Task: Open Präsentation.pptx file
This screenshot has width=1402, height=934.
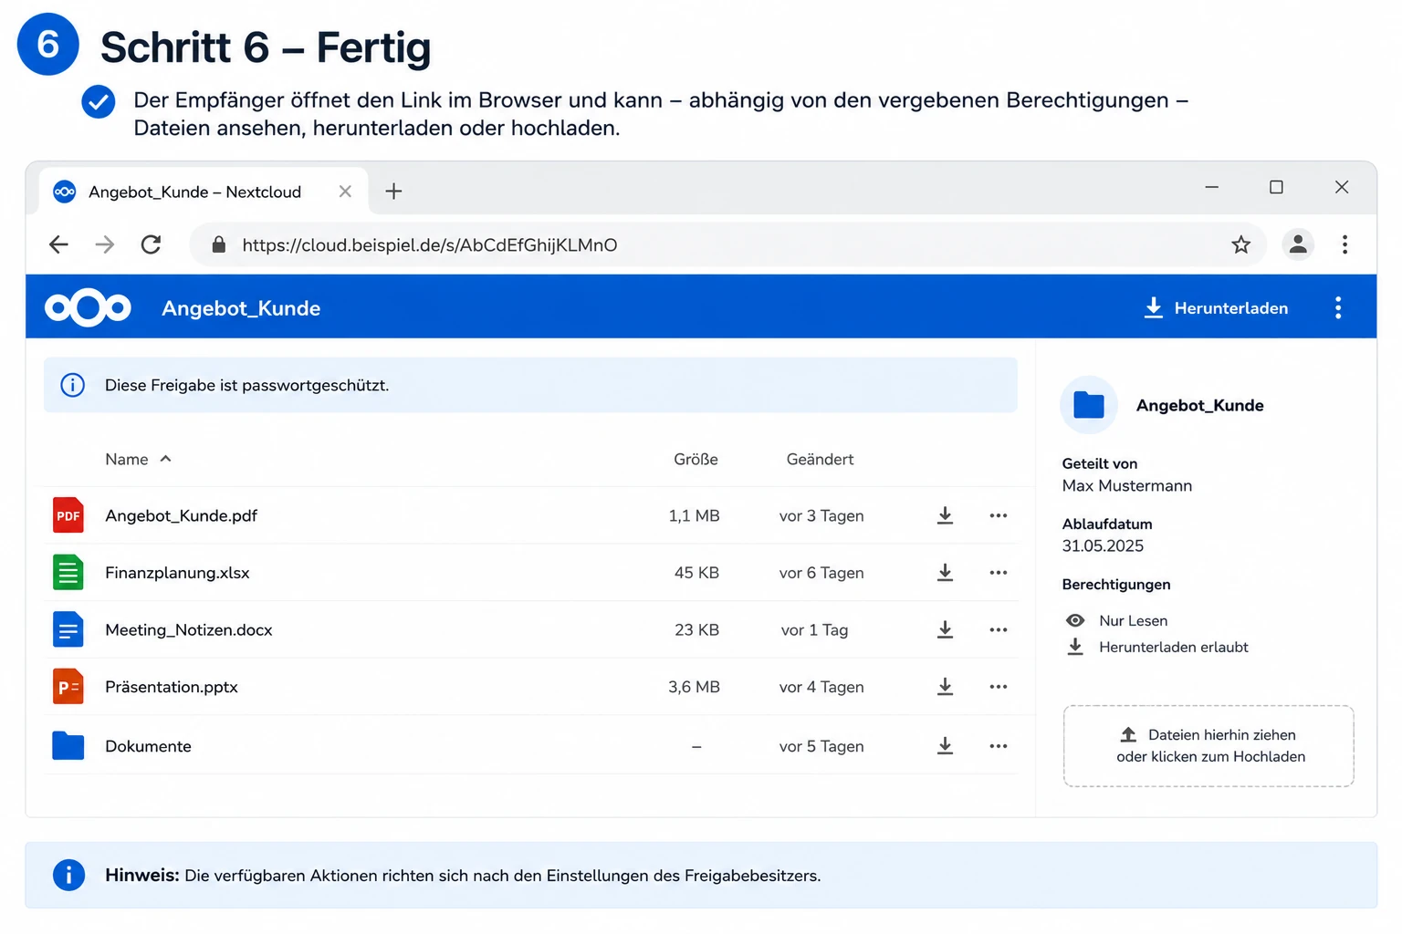Action: pos(172,687)
